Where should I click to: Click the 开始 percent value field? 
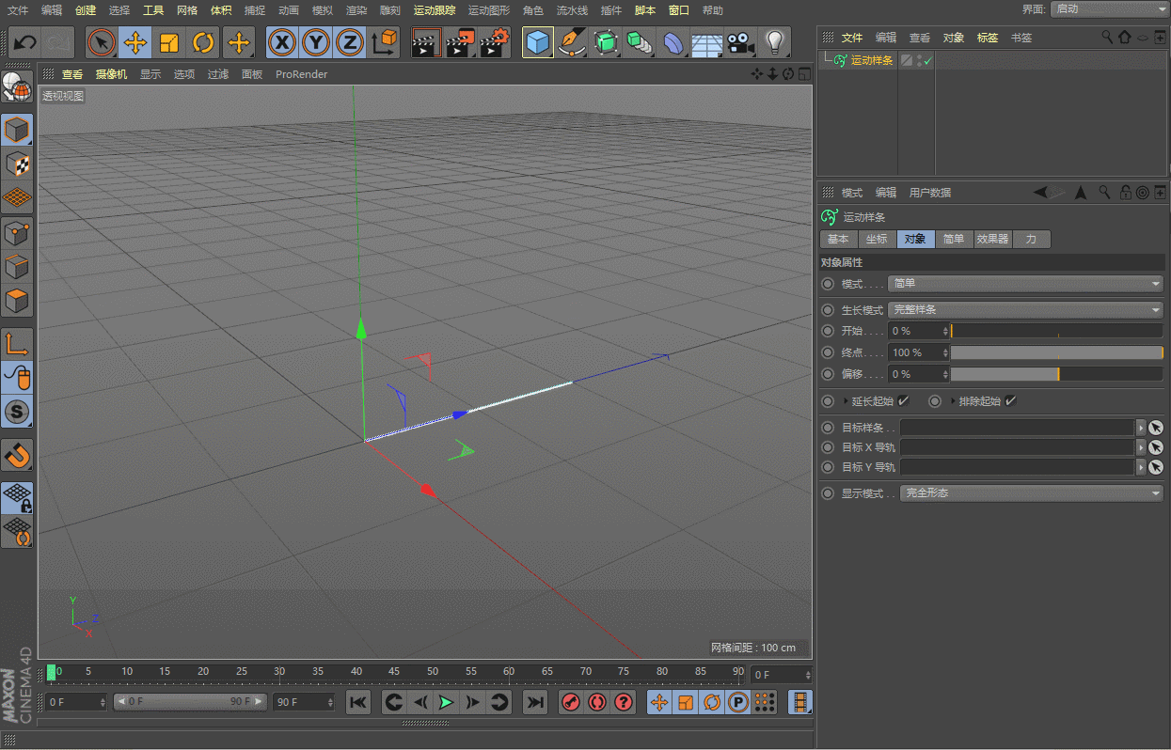(x=915, y=331)
